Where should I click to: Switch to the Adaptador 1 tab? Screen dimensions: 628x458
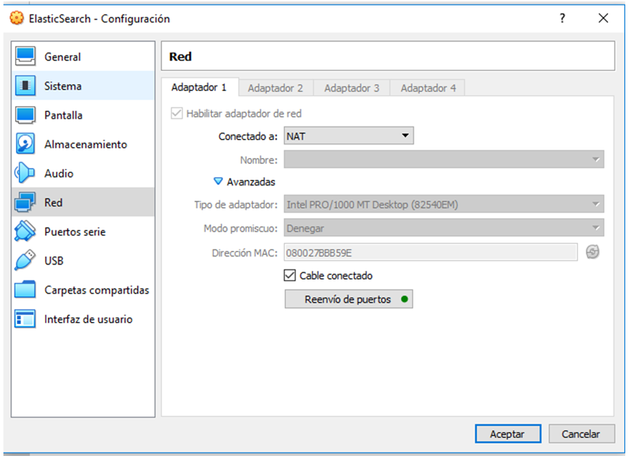(x=199, y=87)
